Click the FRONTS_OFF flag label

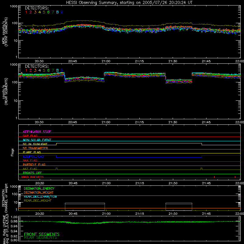[32, 173]
